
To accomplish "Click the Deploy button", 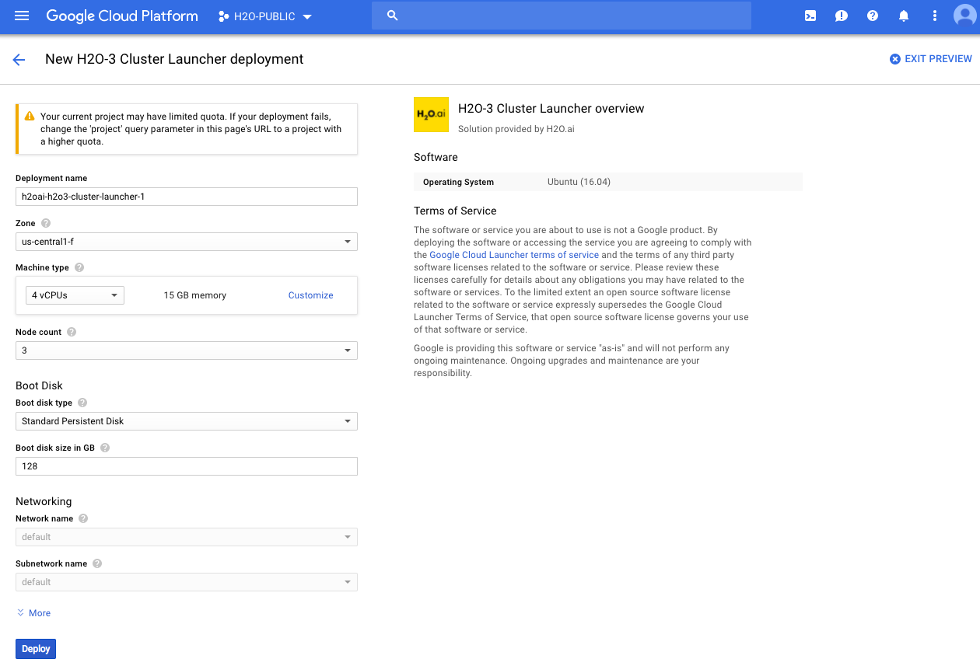I will point(35,648).
